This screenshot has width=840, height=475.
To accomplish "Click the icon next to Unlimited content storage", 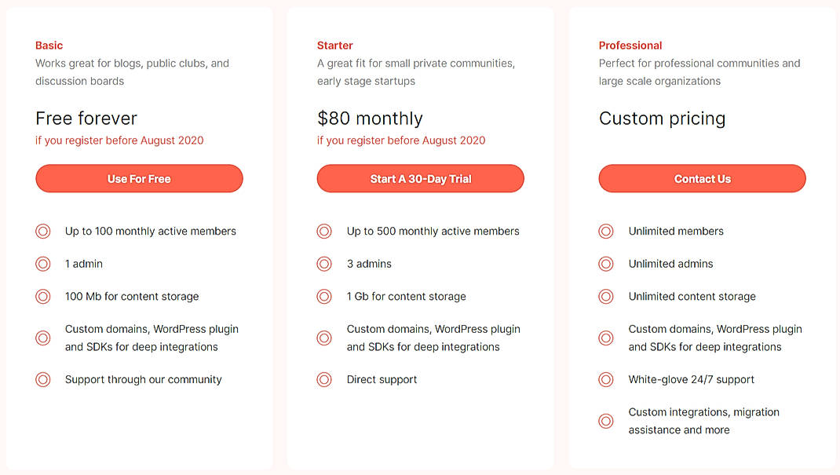I will point(605,296).
